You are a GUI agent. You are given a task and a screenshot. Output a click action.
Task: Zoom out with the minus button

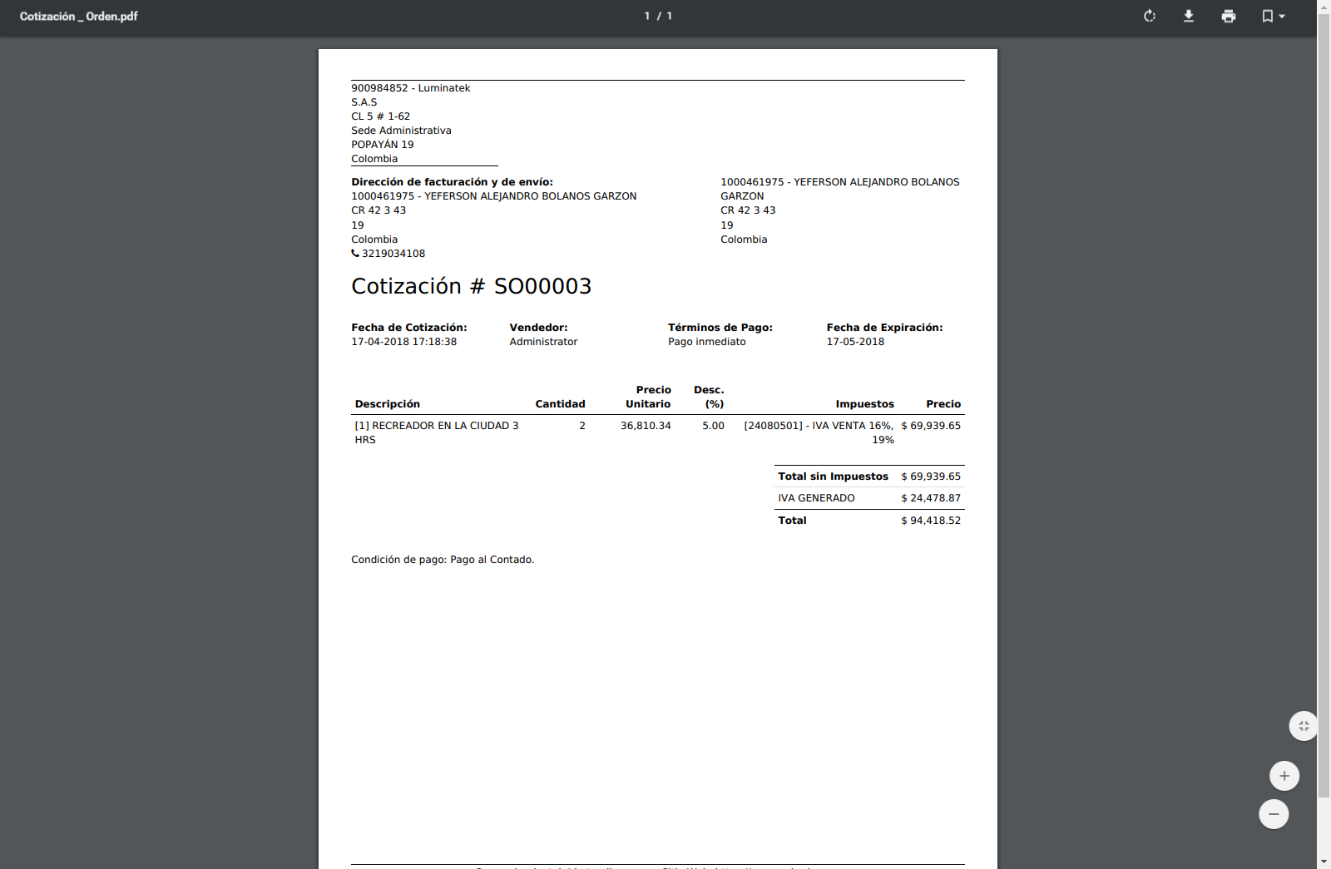[1274, 814]
